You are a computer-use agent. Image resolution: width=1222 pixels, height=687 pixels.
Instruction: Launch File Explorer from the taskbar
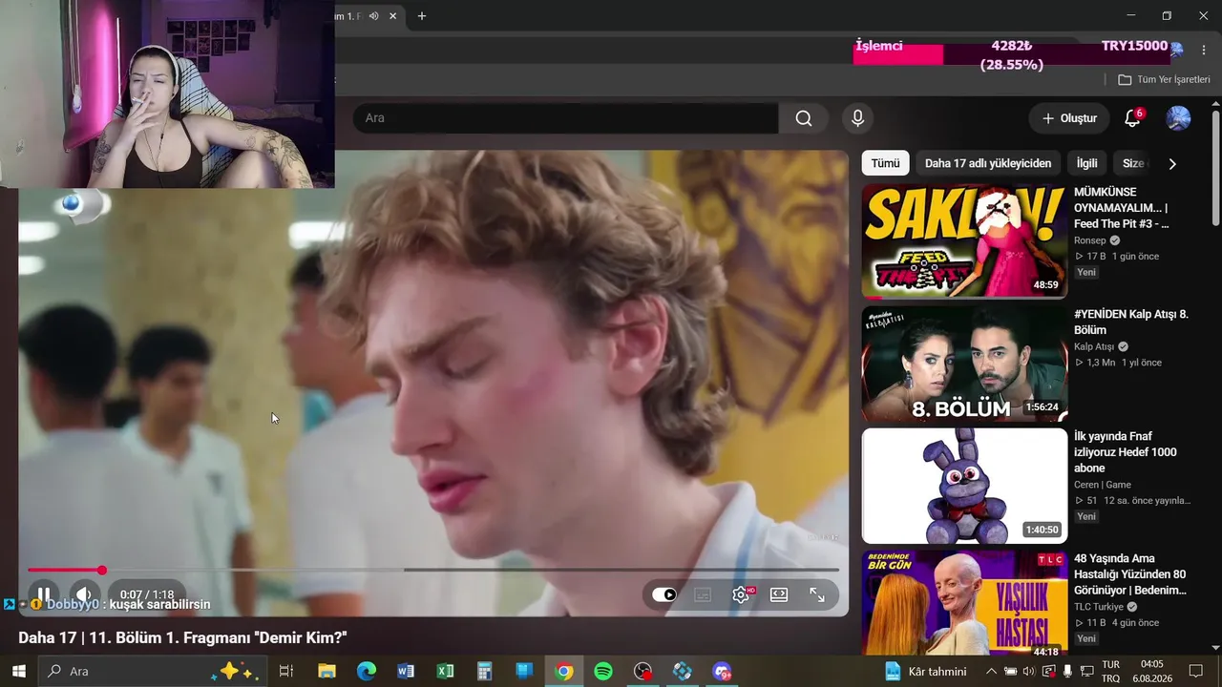[x=327, y=671]
